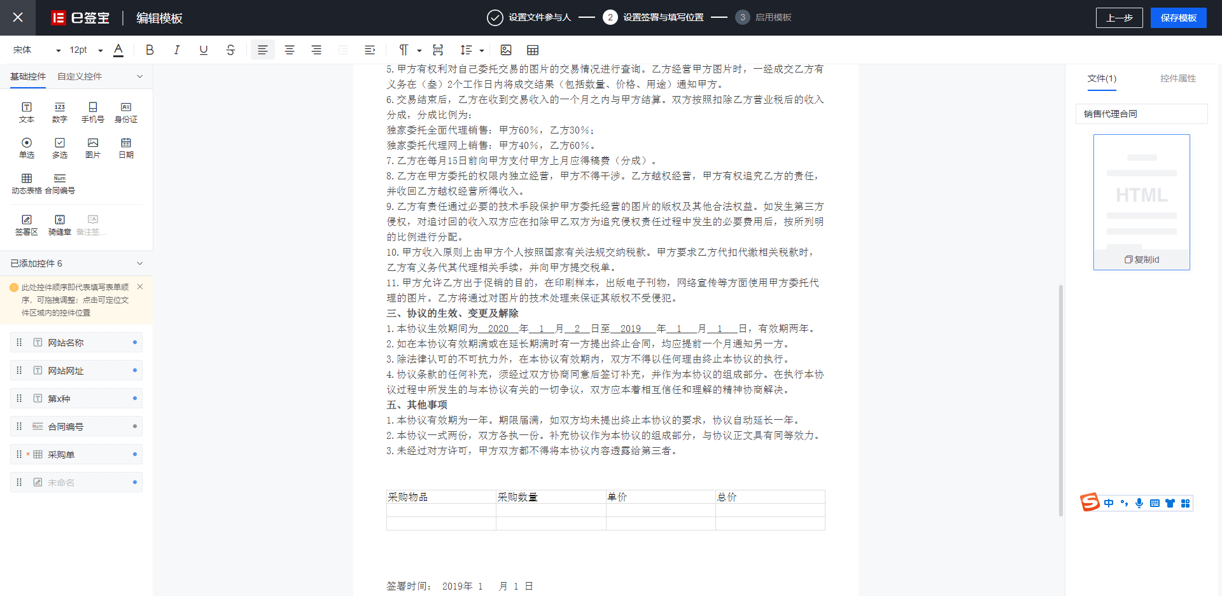
Task: Click drag handle of 采购单 row
Action: pos(19,454)
